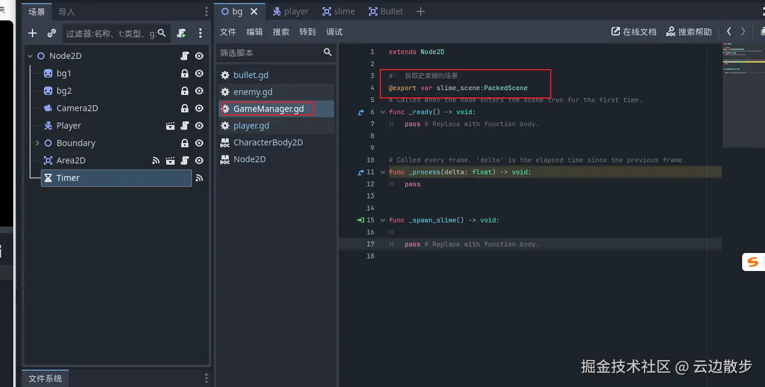Open the script attached to Area2D
This screenshot has height=387, width=765.
185,160
